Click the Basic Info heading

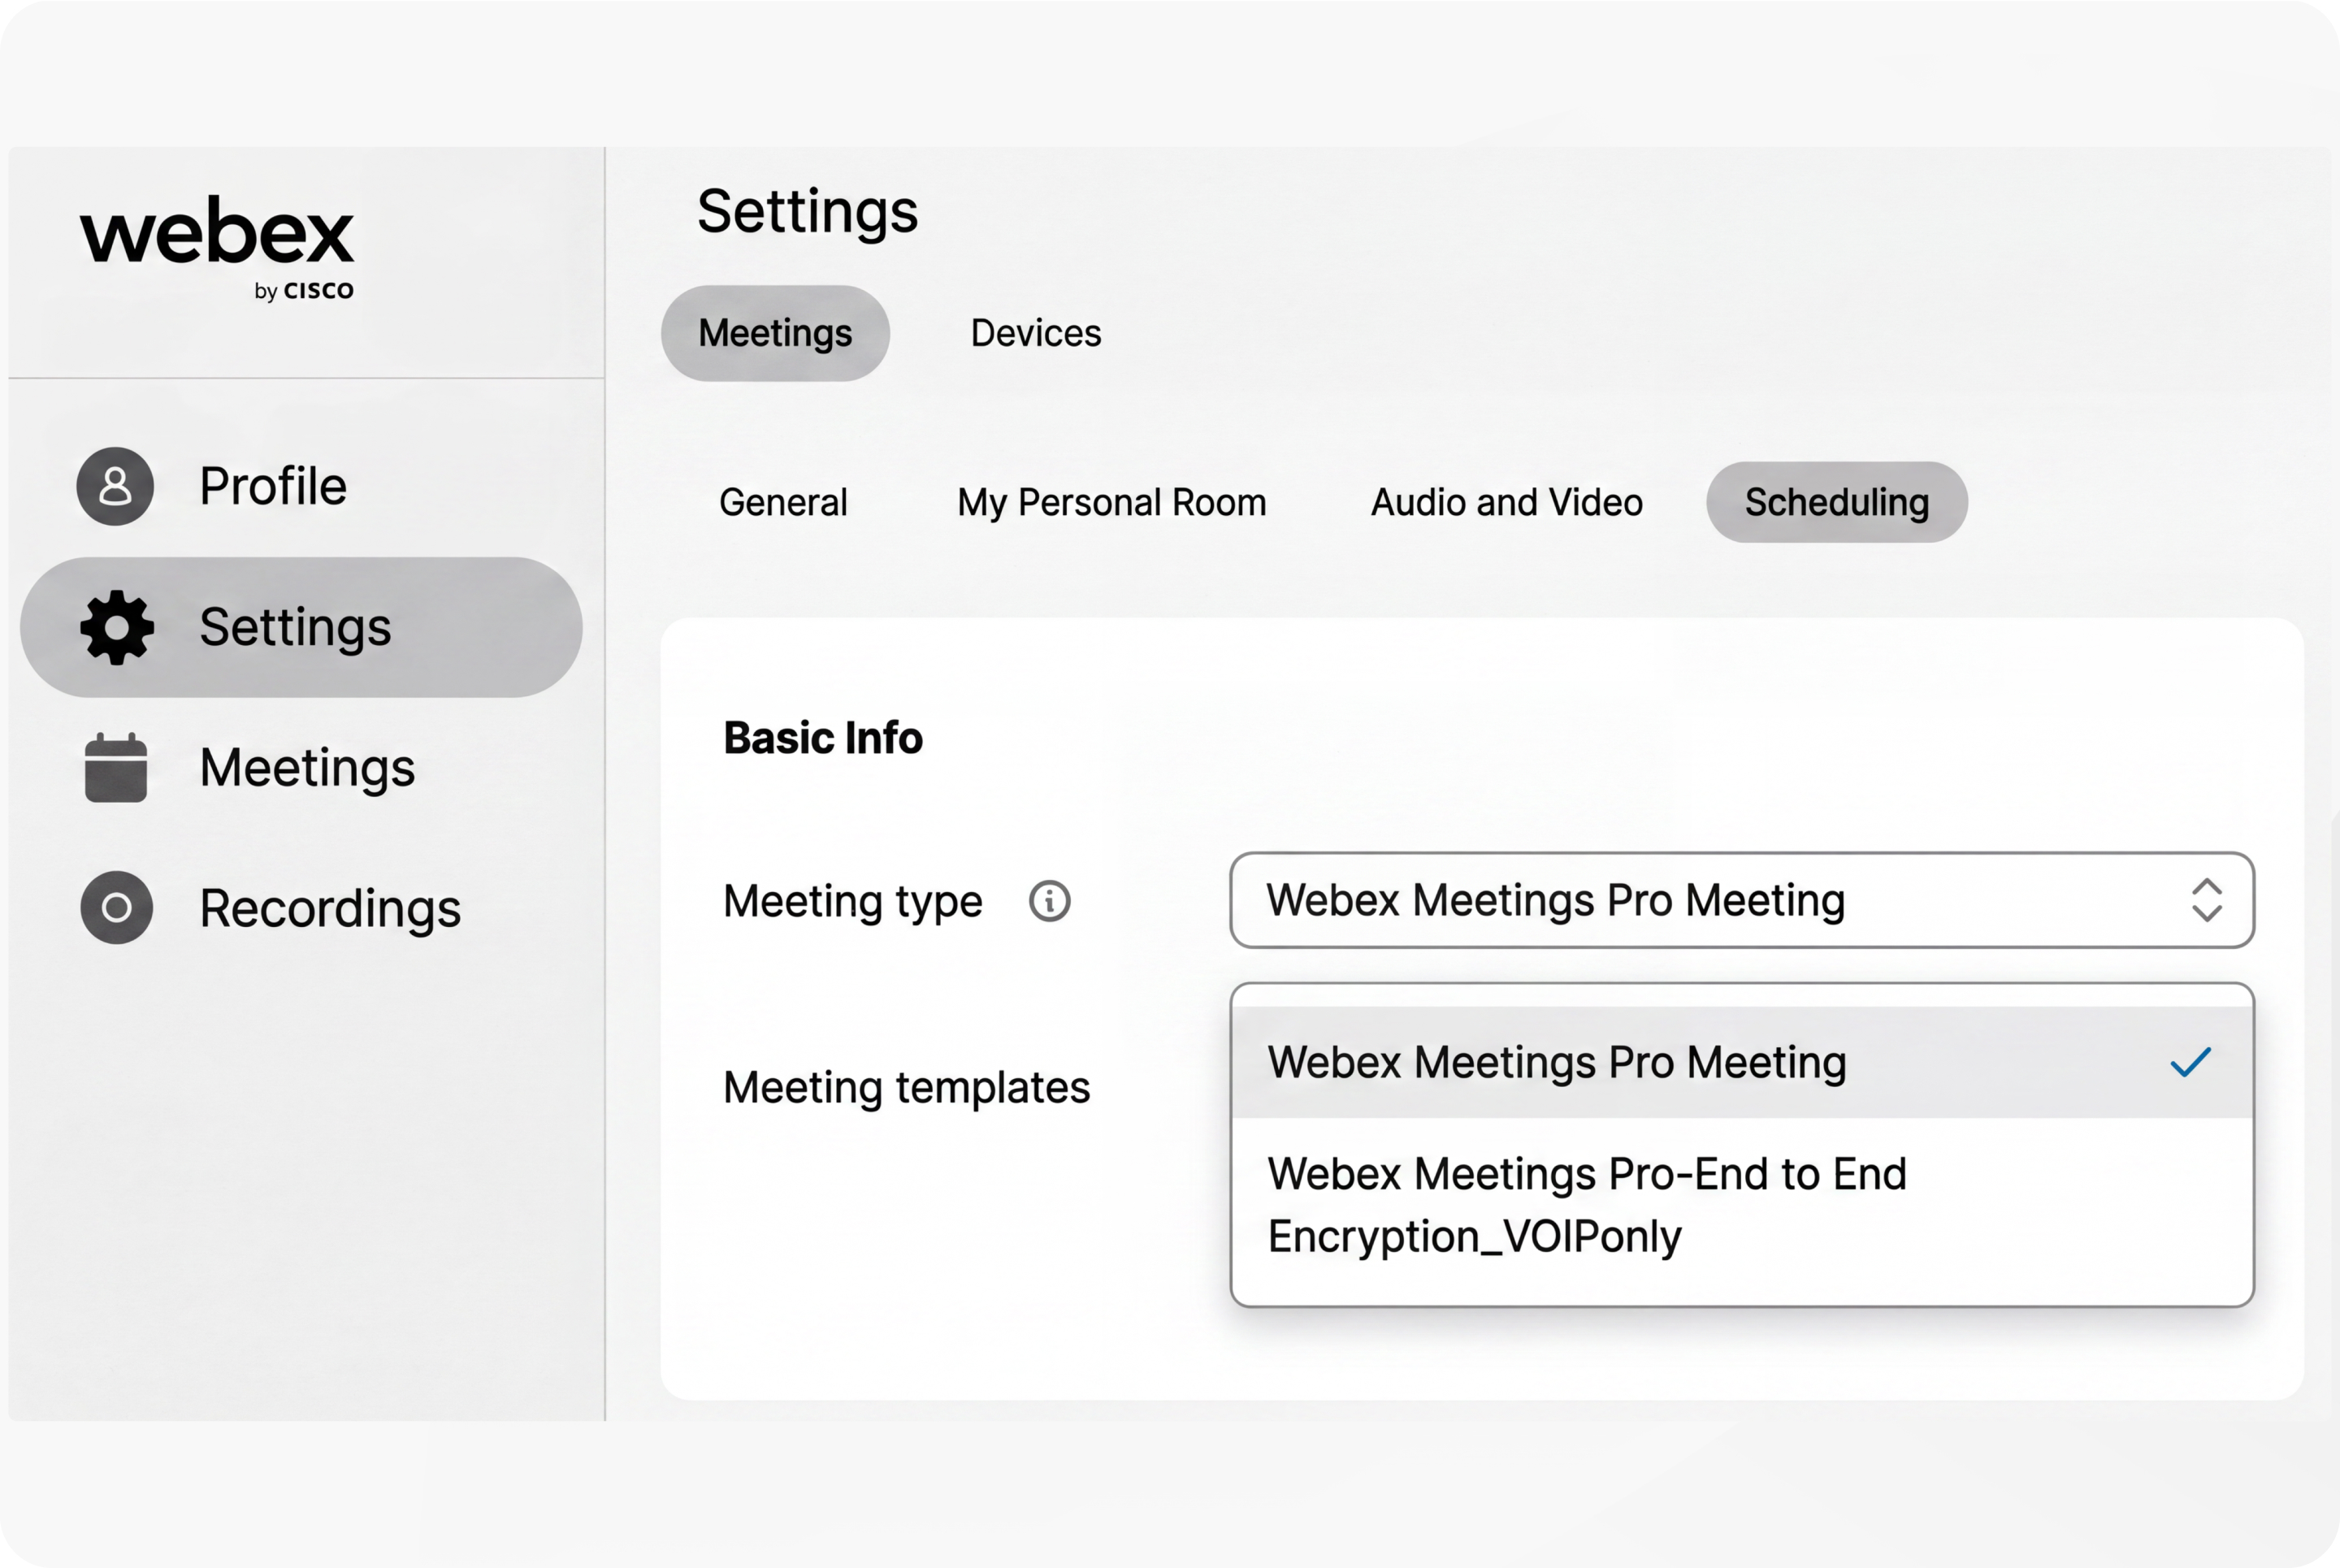pos(823,738)
